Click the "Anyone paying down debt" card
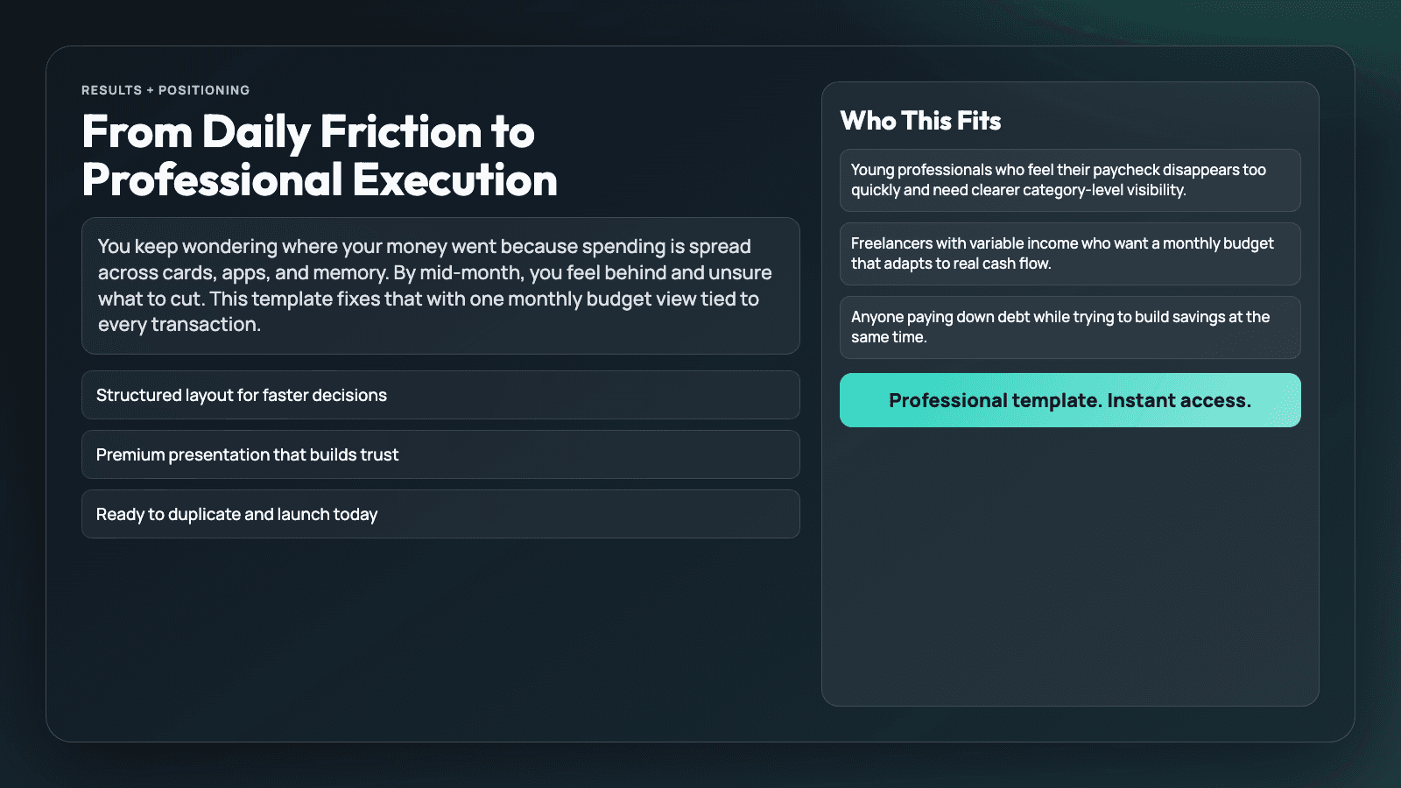 pos(1069,327)
